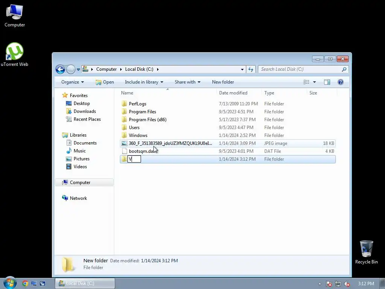Screen dimensions: 385x289
Task: Toggle the preview pane icon
Action: [x=327, y=82]
